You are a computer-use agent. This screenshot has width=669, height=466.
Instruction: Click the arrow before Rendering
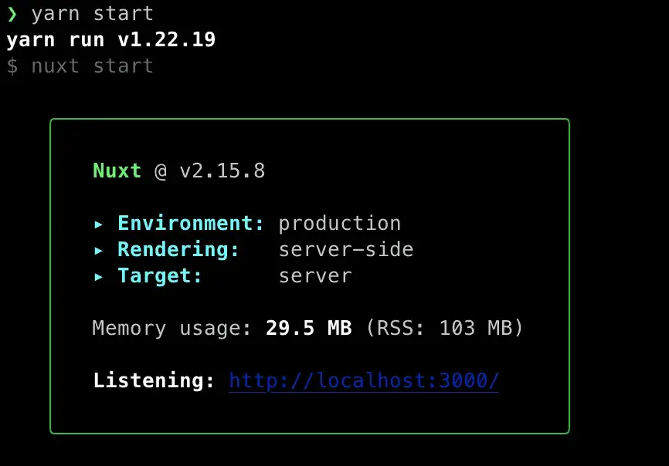(x=99, y=251)
